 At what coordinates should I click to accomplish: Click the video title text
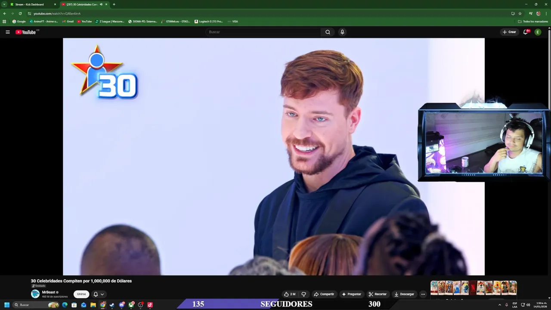(x=81, y=281)
